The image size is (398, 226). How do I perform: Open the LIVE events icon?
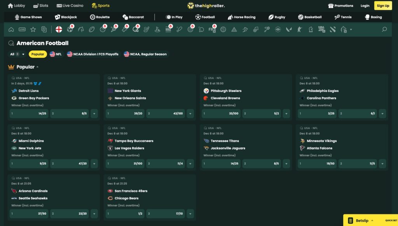[x=22, y=29]
